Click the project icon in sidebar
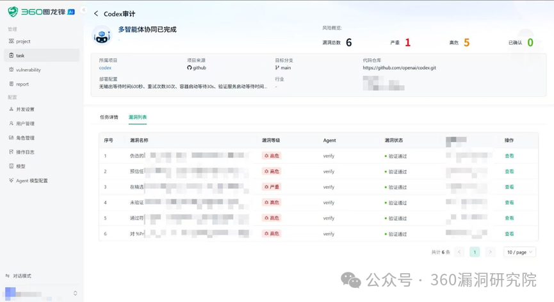Image resolution: width=554 pixels, height=302 pixels. tap(12, 41)
